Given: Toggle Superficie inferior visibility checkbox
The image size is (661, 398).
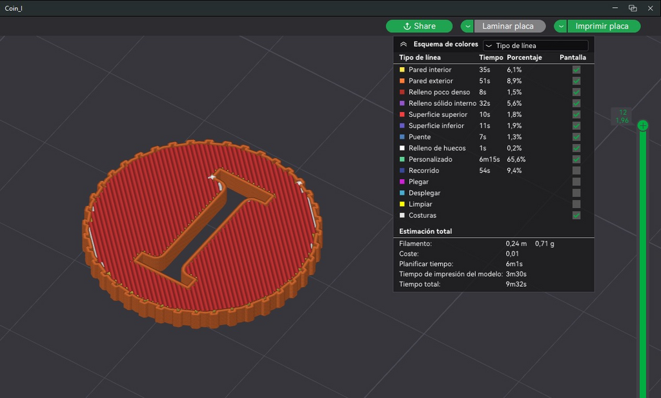Looking at the screenshot, I should (576, 125).
